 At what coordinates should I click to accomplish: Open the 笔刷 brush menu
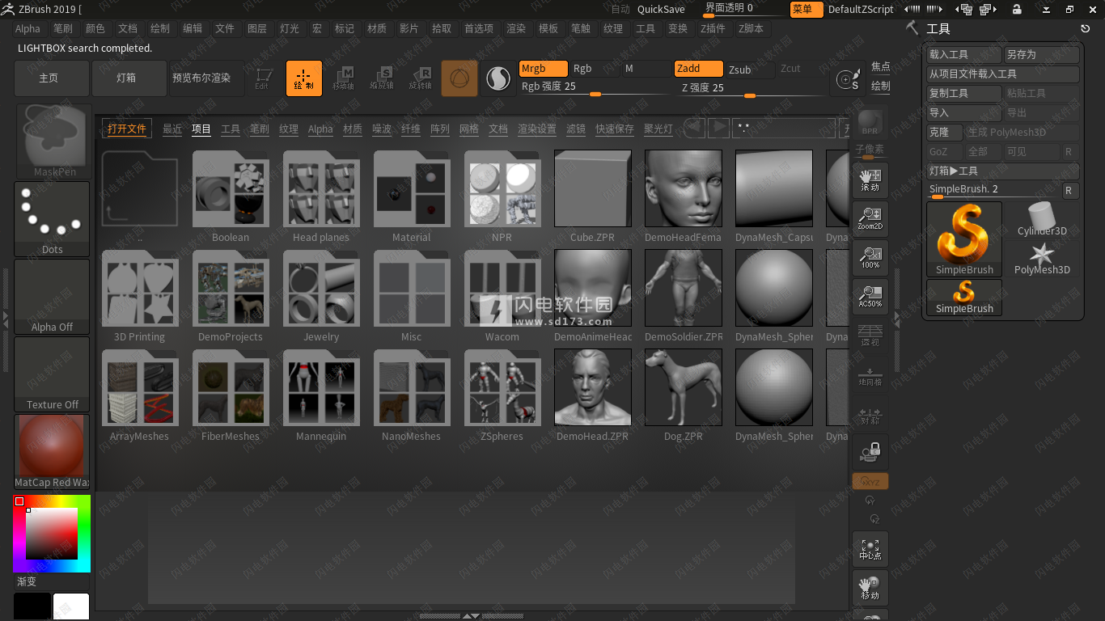click(62, 28)
